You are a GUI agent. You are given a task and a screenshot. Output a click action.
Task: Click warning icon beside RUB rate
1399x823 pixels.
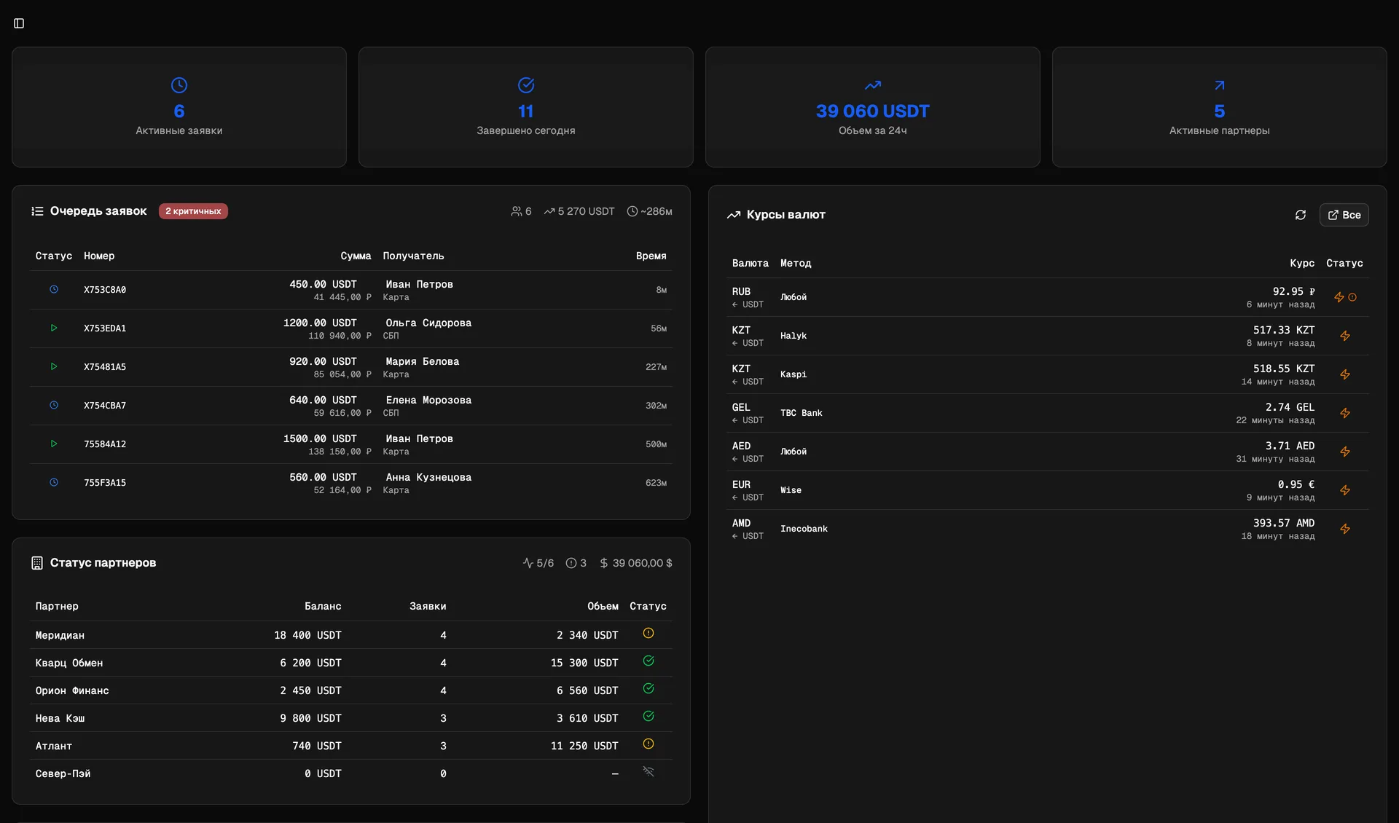pyautogui.click(x=1352, y=297)
